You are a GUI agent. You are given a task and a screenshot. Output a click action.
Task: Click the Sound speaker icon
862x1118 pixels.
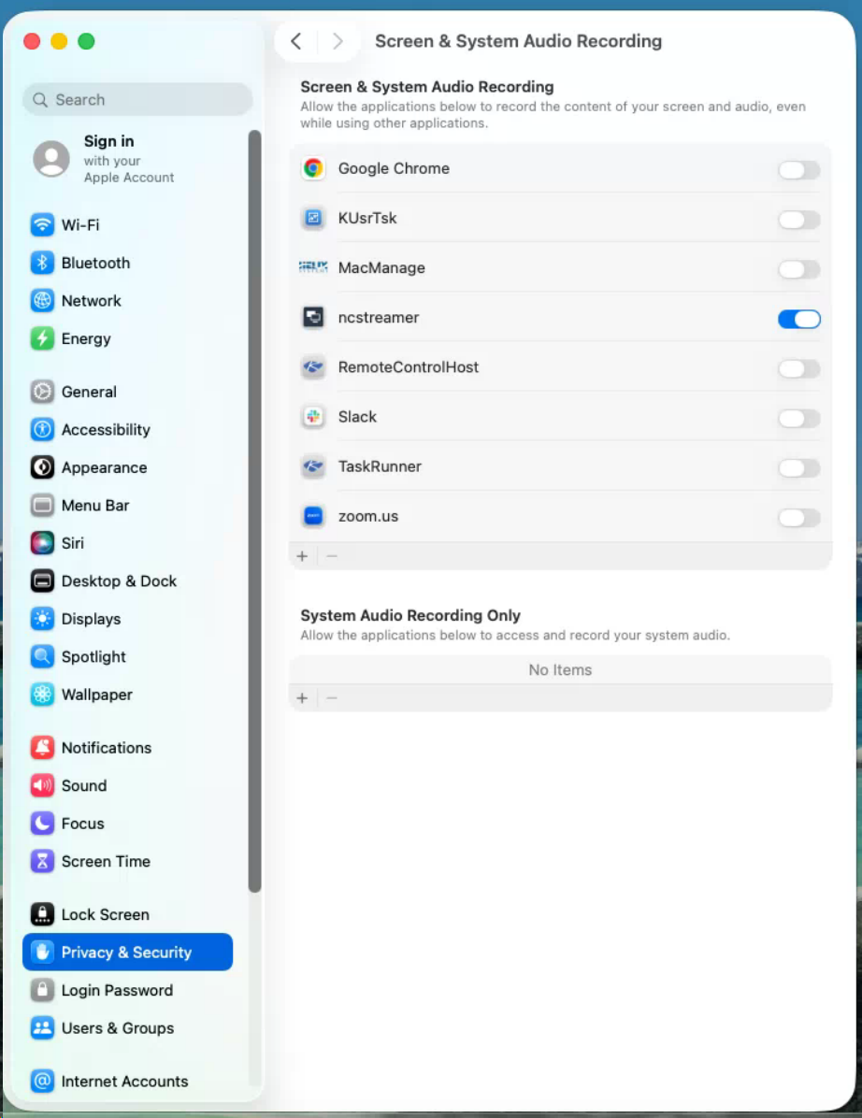[x=42, y=785]
